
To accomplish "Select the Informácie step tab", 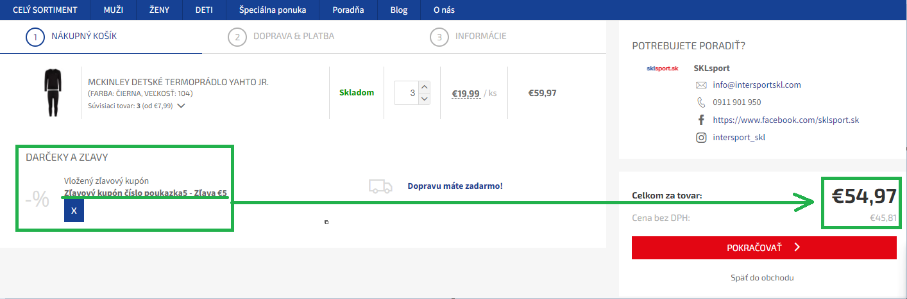I will pos(480,36).
